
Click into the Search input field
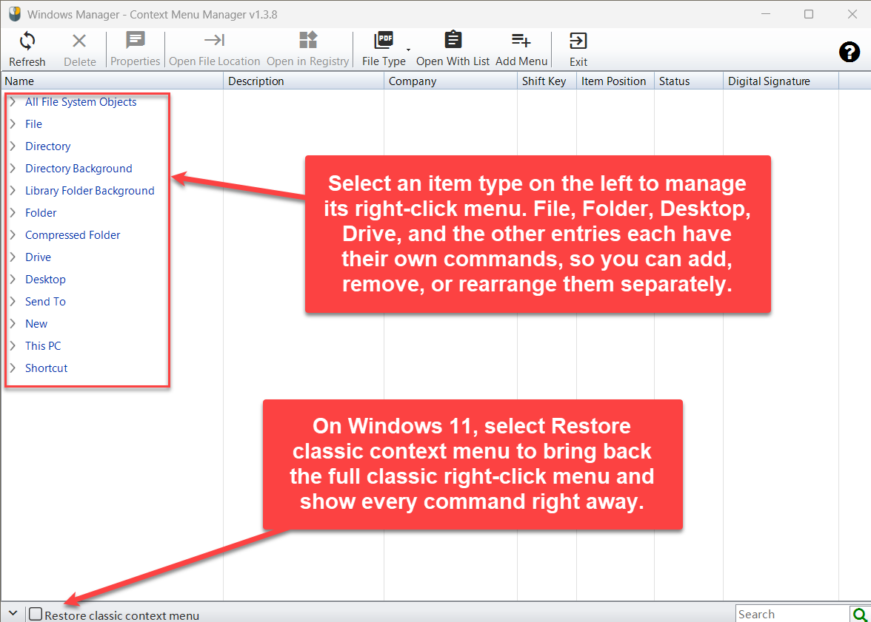point(792,614)
